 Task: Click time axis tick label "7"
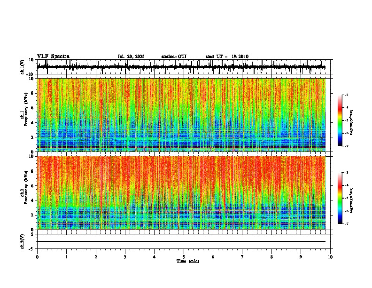(x=242, y=257)
